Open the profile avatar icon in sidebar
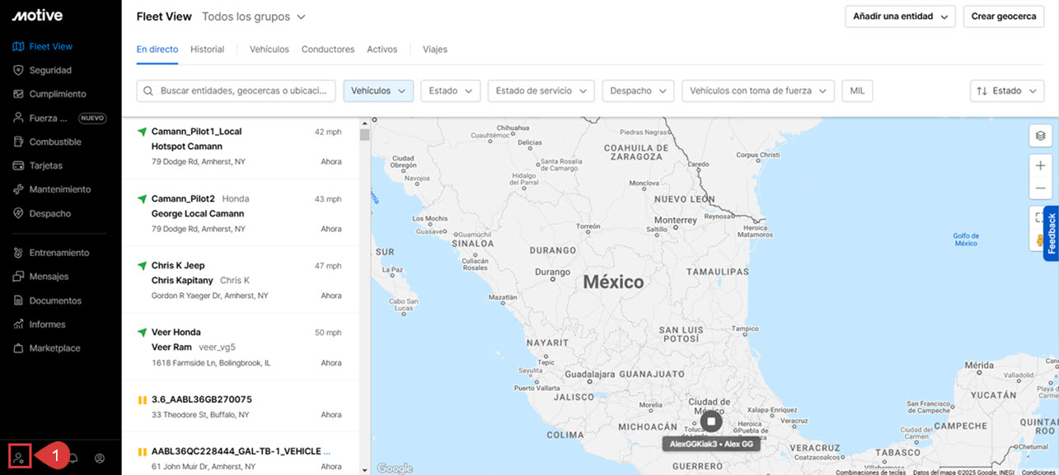This screenshot has width=1059, height=475. point(100,458)
